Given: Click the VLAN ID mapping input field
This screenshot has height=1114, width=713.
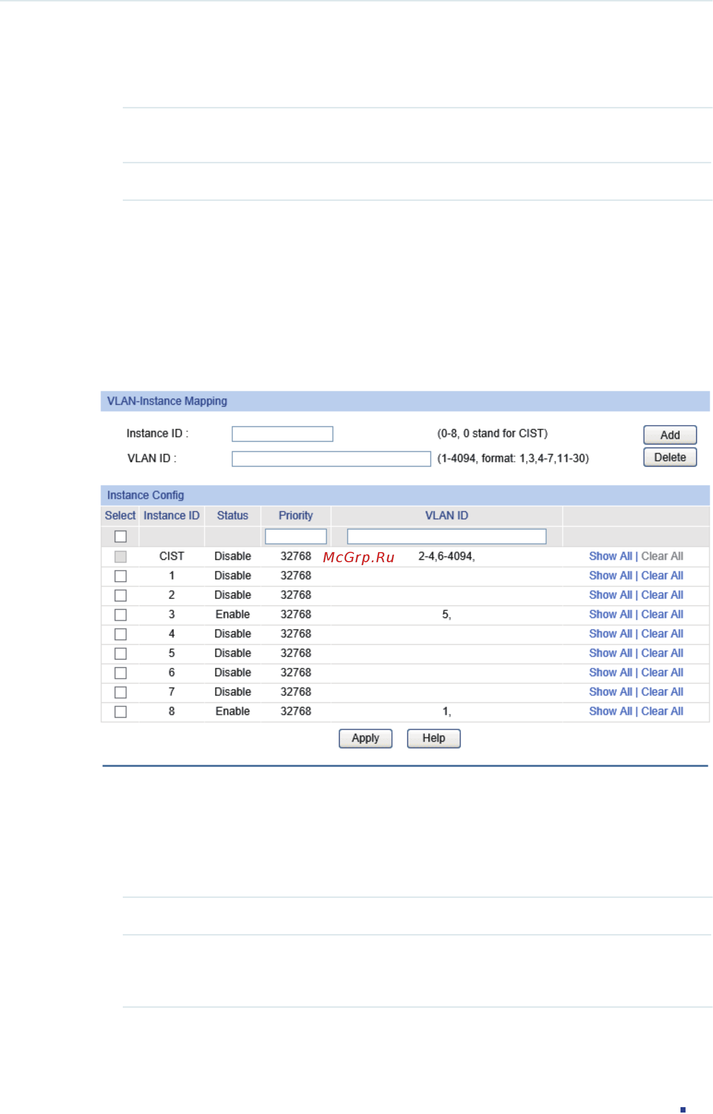Looking at the screenshot, I should (332, 459).
